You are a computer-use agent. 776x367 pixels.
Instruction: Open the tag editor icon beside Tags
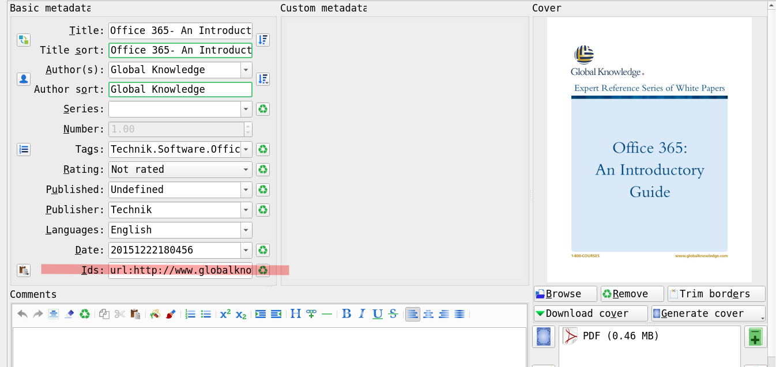pos(24,149)
